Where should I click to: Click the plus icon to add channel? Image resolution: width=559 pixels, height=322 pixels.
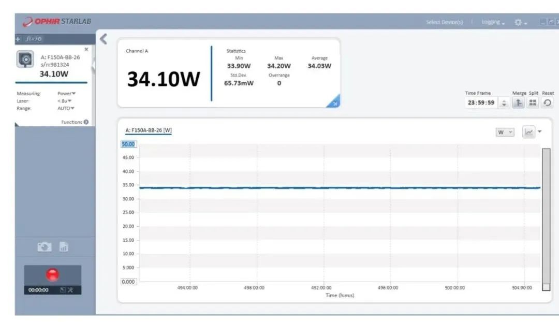[x=18, y=39]
